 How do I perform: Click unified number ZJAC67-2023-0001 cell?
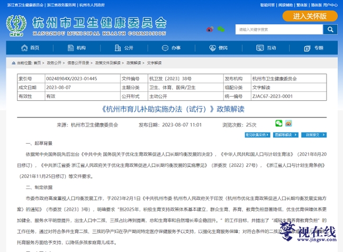pyautogui.click(x=289, y=96)
